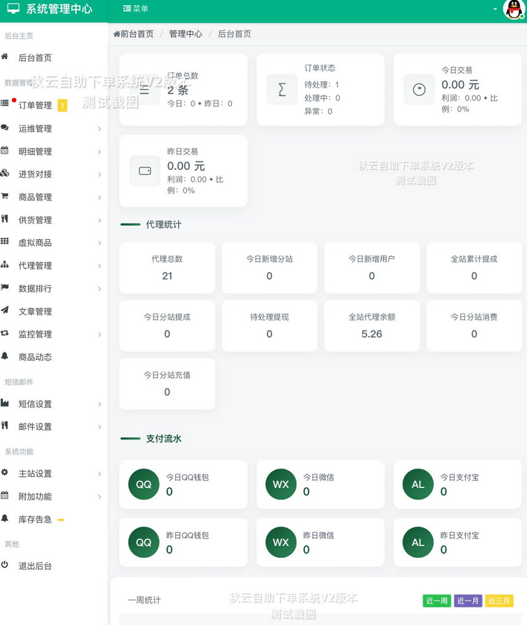Click the bell icon beside 商品动态
527x625 pixels.
tap(4, 355)
